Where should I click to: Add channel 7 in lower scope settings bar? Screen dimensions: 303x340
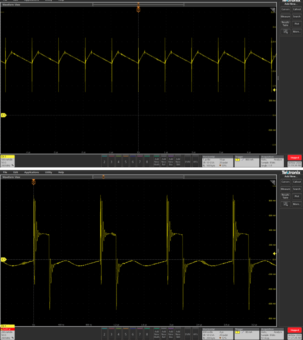tap(140, 333)
